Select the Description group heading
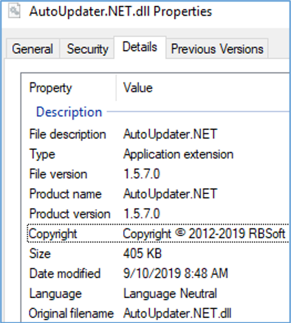Screen dimensions: 291x323 (69, 112)
